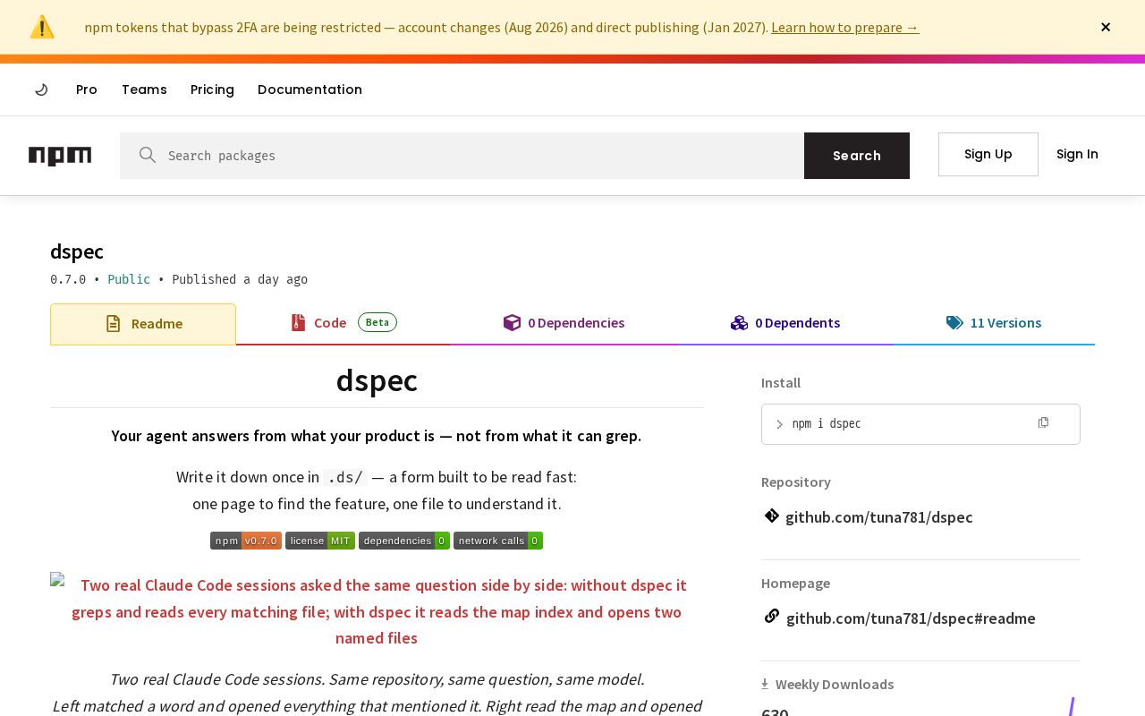Follow the Learn how to prepare link
This screenshot has width=1145, height=716.
pos(845,27)
